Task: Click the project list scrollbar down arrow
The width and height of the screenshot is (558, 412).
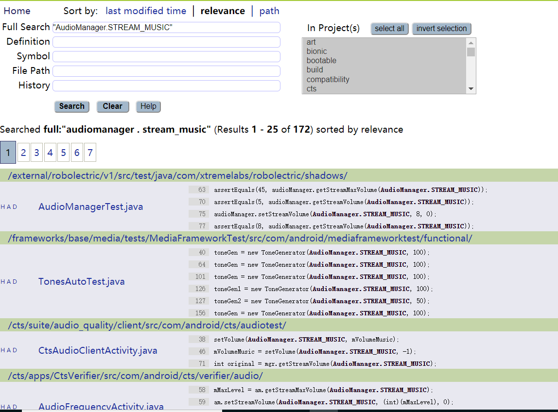Action: [471, 89]
